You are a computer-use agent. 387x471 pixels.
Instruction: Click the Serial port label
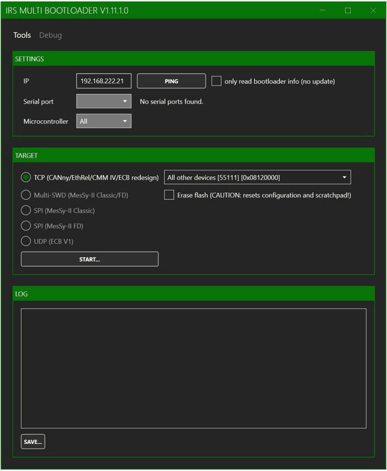tap(38, 101)
